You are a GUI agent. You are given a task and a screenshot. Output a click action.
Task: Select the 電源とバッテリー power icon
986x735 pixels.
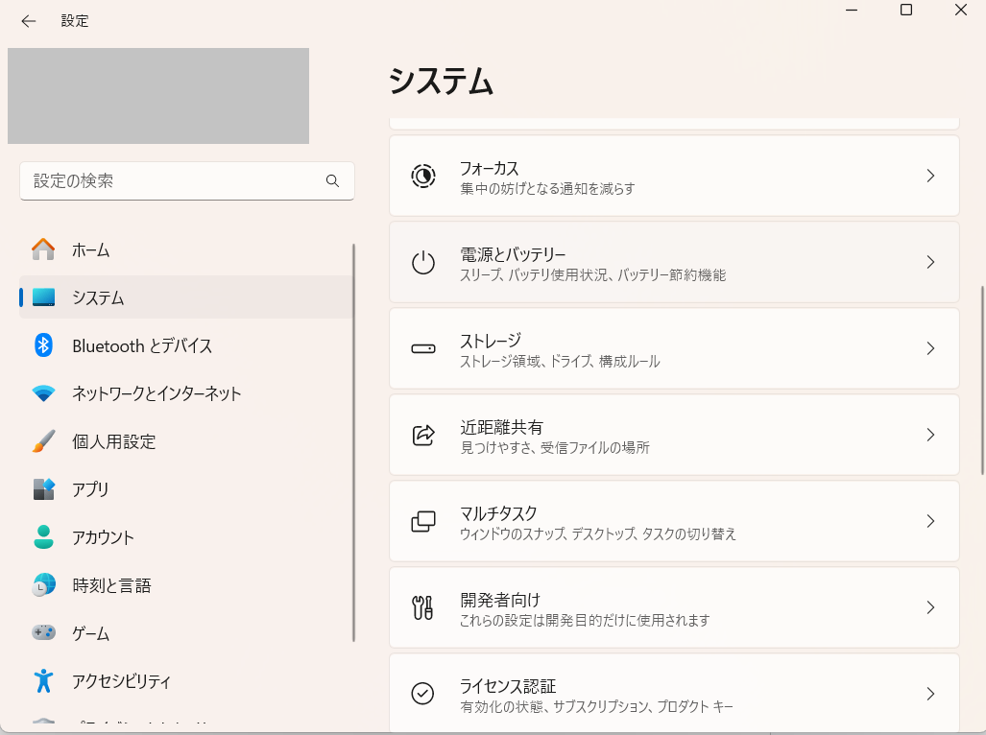click(422, 261)
